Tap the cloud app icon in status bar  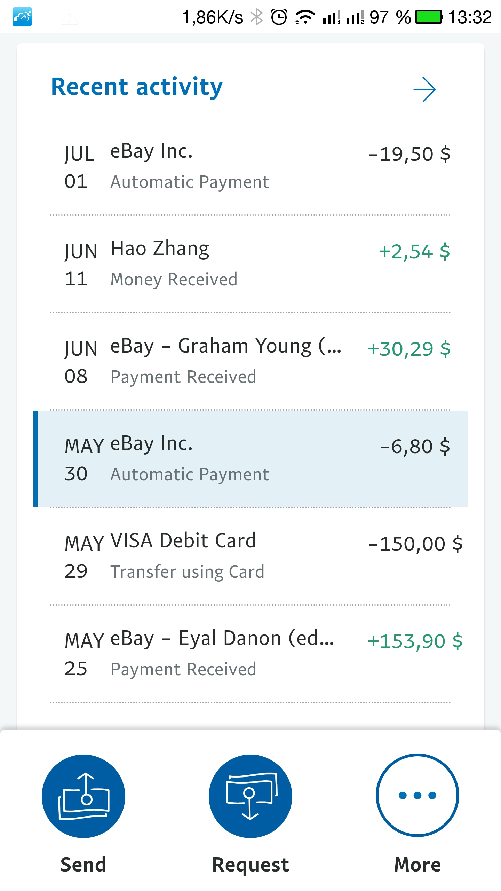click(x=22, y=17)
